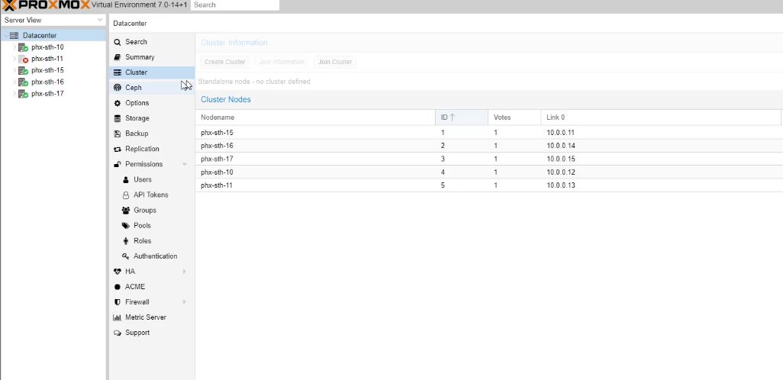Expand the Firewall submenu arrow

[x=184, y=302]
